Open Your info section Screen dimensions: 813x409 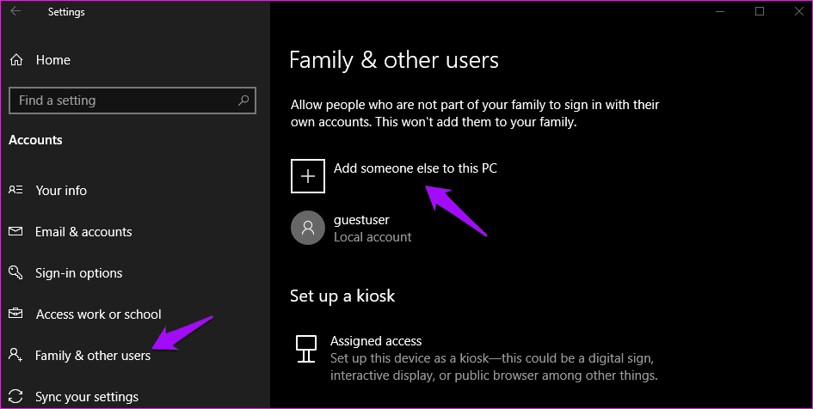coord(61,191)
